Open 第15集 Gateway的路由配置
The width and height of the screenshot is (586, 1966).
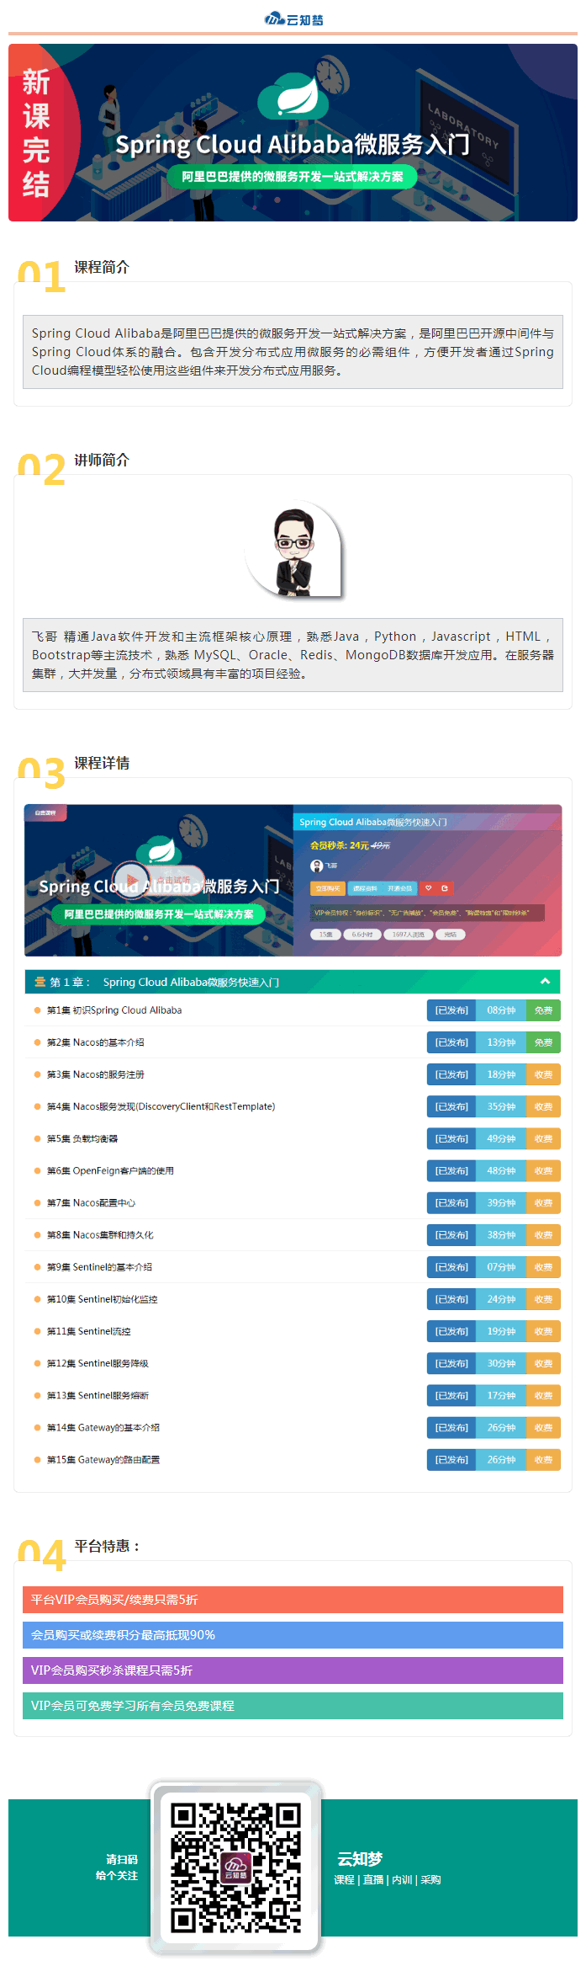103,1459
